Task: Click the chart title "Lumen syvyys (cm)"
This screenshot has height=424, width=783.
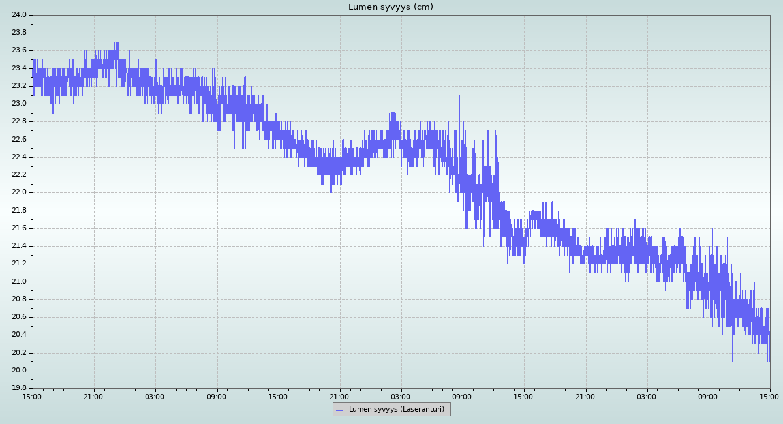Action: pyautogui.click(x=390, y=7)
